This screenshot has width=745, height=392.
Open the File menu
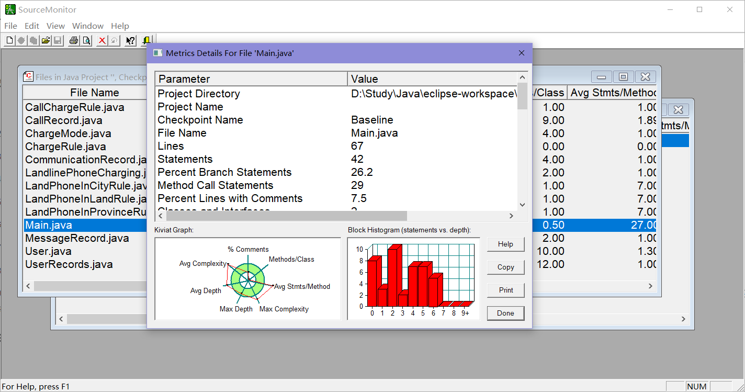[10, 26]
